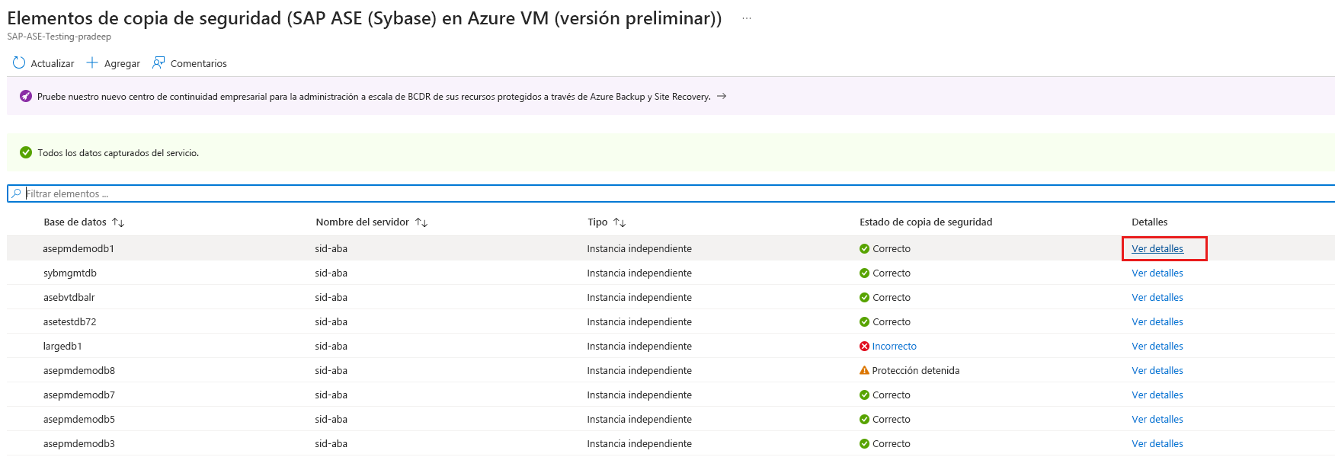Open Ver detalles for asepmdemodb3
The image size is (1335, 457).
[1157, 444]
